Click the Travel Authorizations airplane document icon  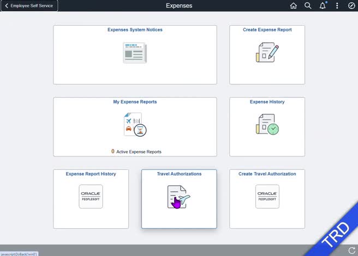(179, 197)
